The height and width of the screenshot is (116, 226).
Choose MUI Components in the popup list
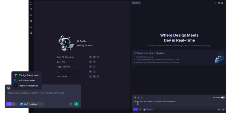27,80
